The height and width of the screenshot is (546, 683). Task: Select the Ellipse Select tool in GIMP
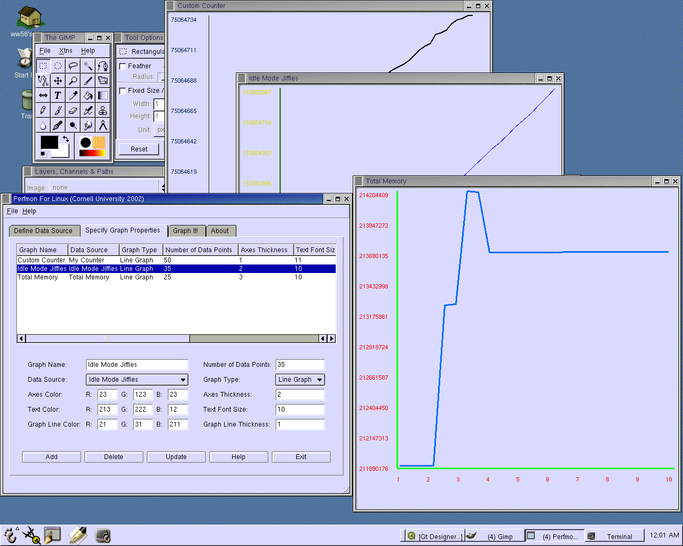point(58,66)
